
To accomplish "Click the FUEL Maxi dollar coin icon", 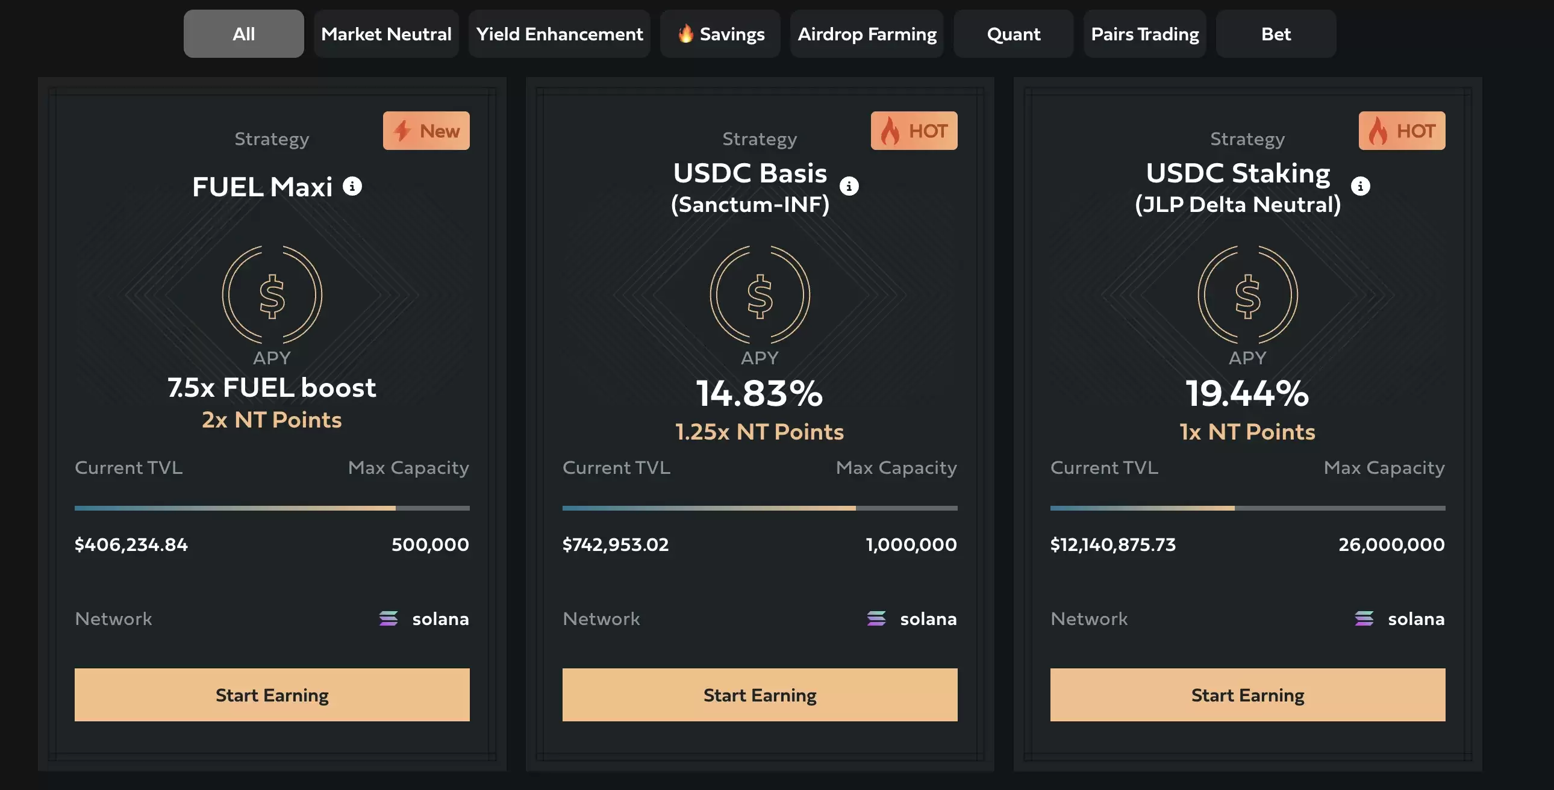I will [x=272, y=295].
